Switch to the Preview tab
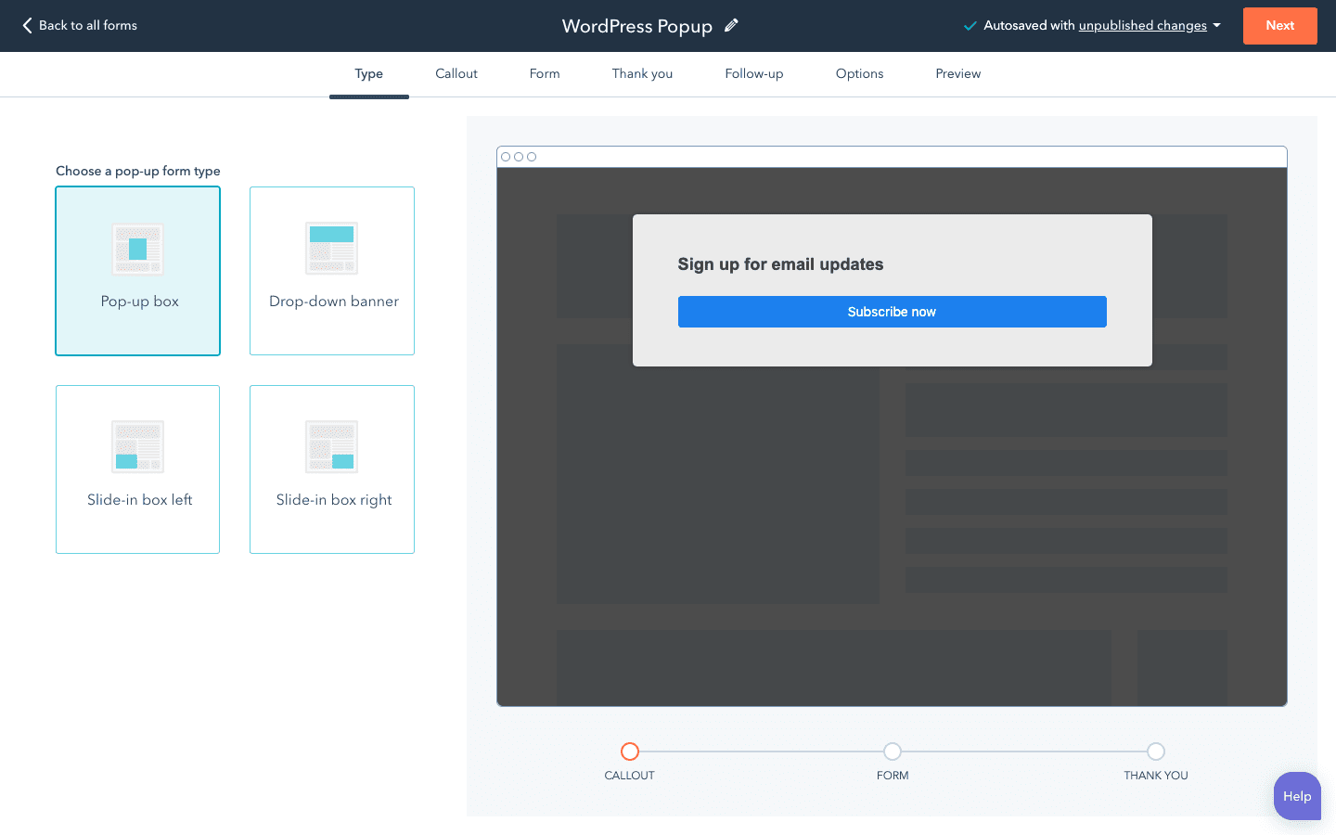This screenshot has height=835, width=1336. point(957,74)
